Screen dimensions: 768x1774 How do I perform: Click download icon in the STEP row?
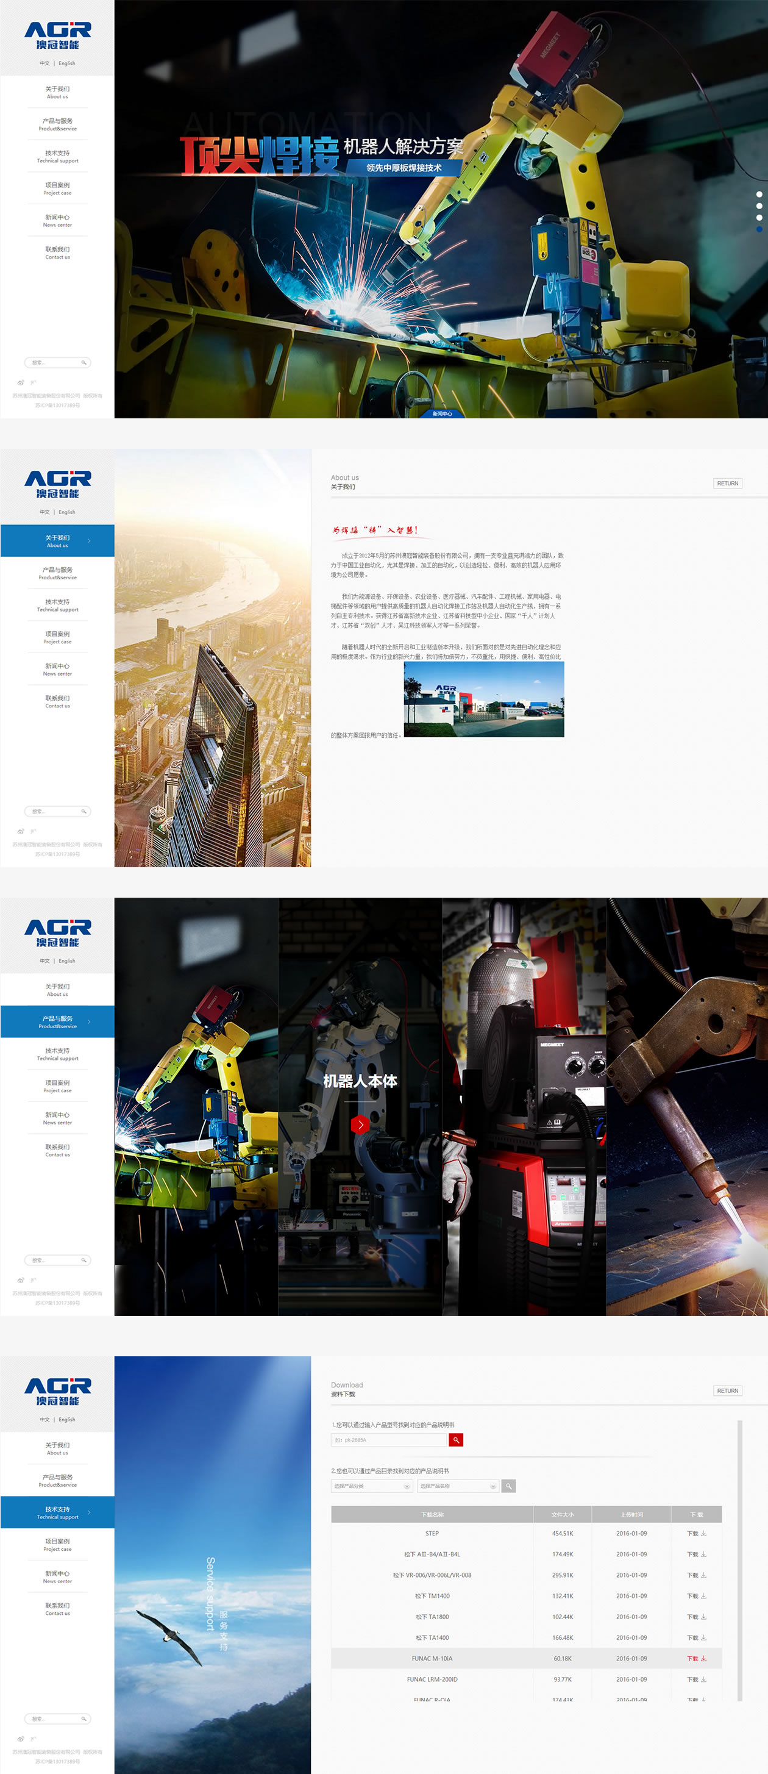(x=703, y=1534)
